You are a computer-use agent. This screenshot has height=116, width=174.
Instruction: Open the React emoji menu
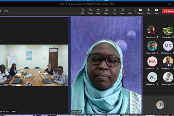coord(106,11)
